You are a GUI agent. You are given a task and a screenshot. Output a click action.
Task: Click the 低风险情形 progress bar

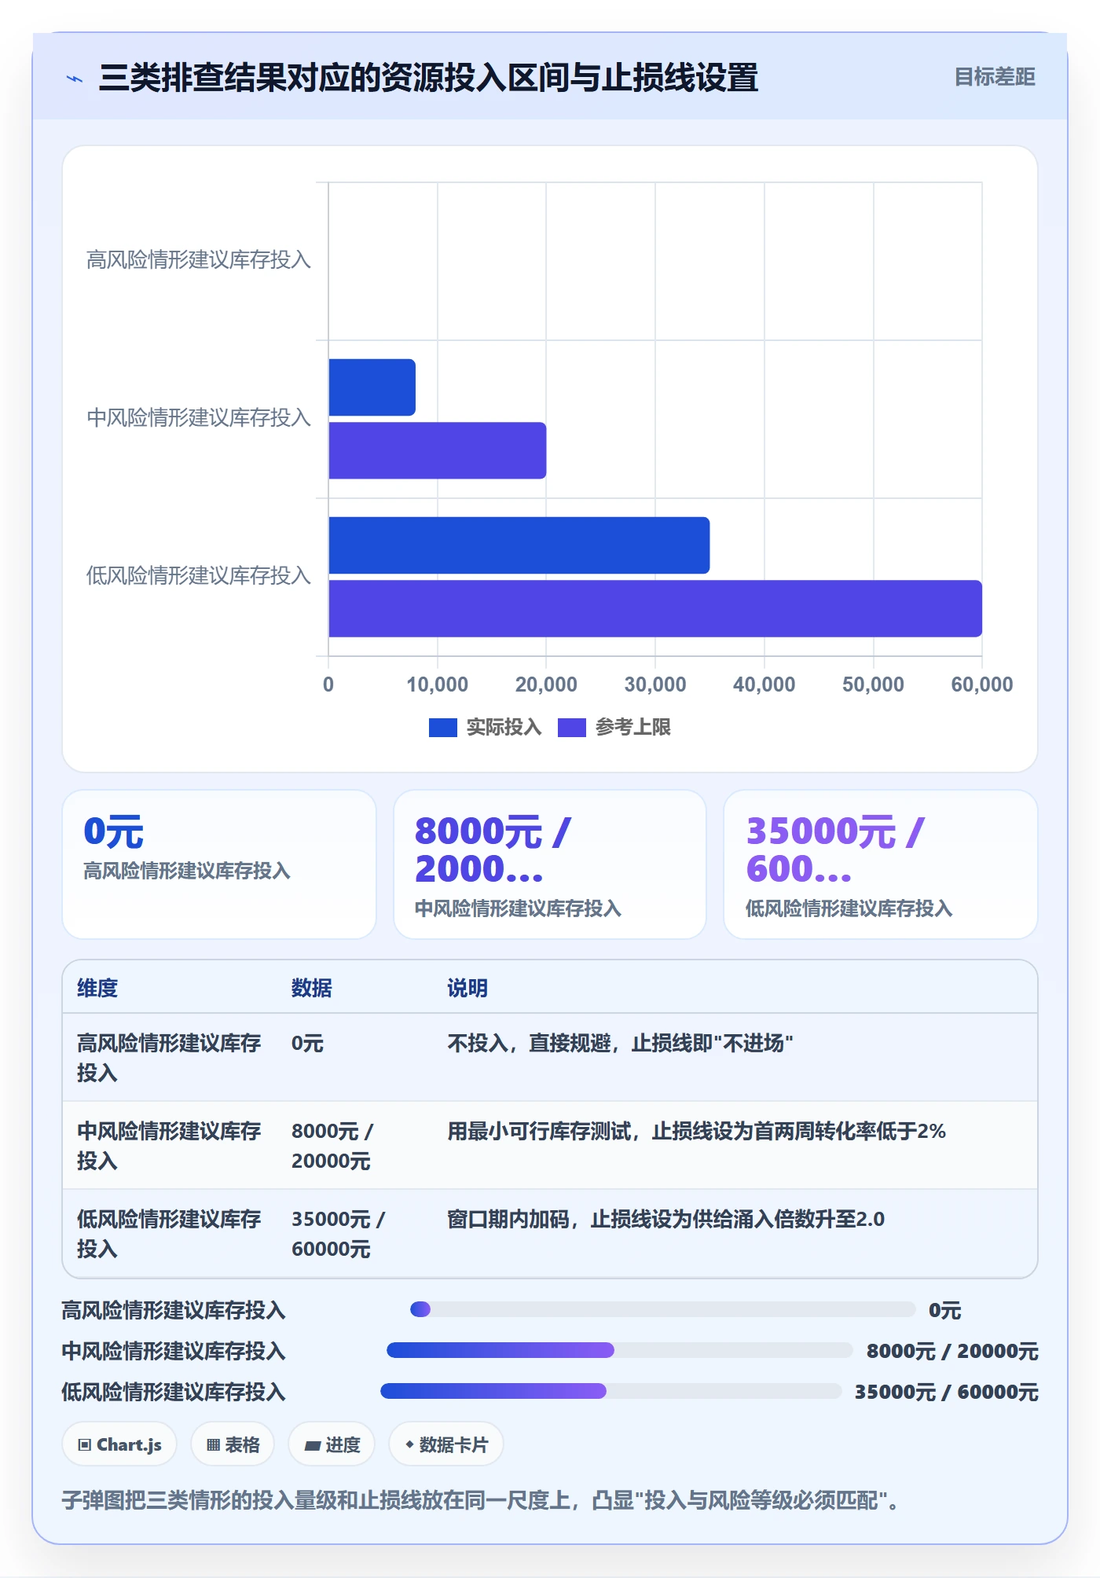[610, 1391]
